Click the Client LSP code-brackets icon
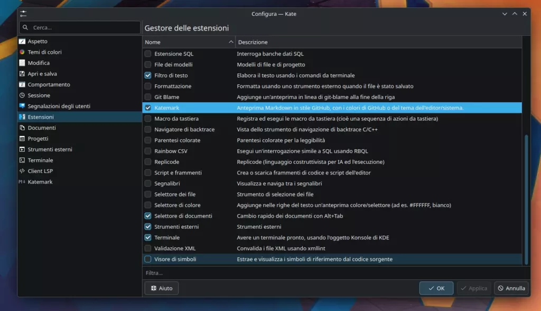This screenshot has height=311, width=541. [22, 171]
